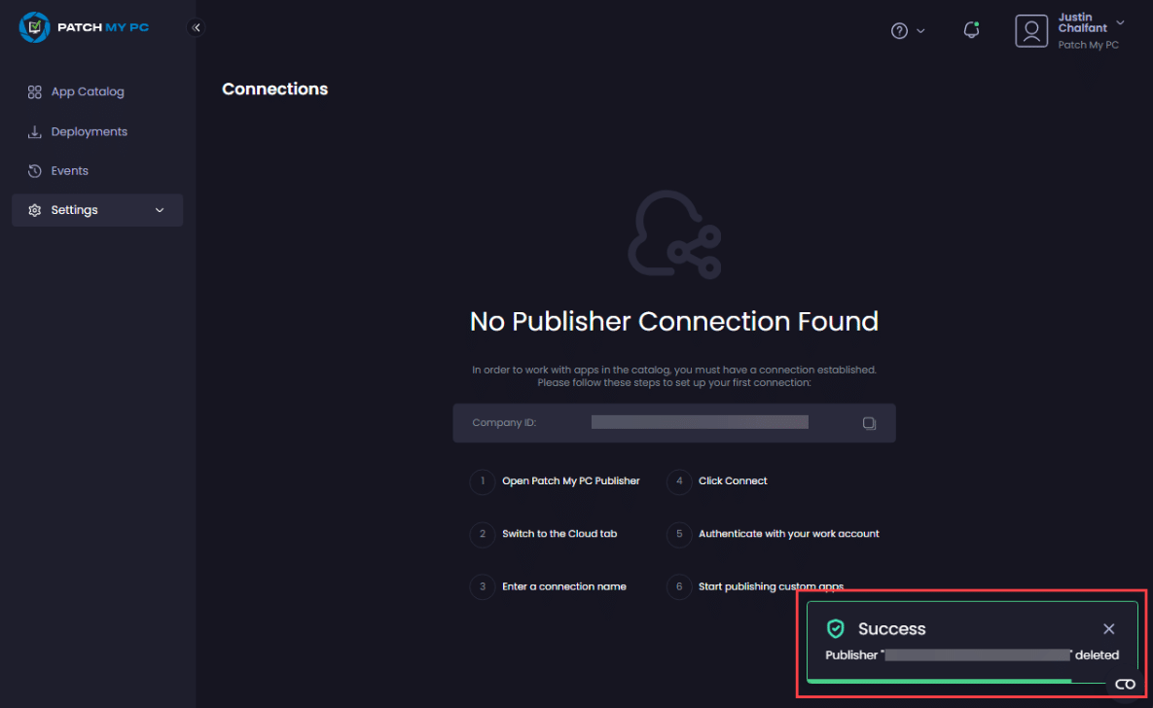Select step 1 Open Patch My PC Publisher
Image resolution: width=1153 pixels, height=708 pixels.
(570, 481)
